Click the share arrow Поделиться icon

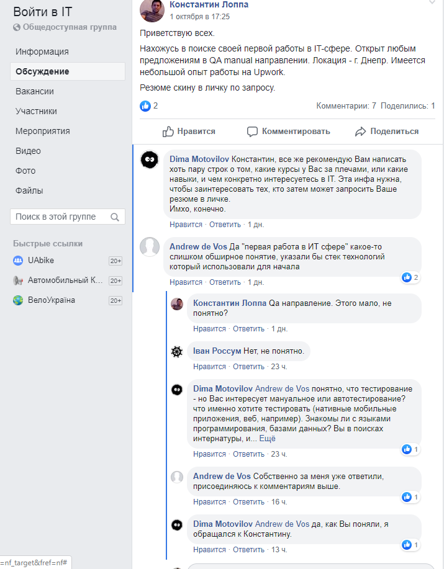point(360,132)
